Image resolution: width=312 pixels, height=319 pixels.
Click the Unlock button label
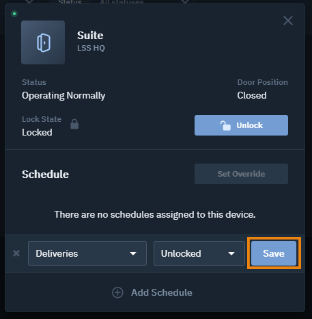(x=250, y=125)
